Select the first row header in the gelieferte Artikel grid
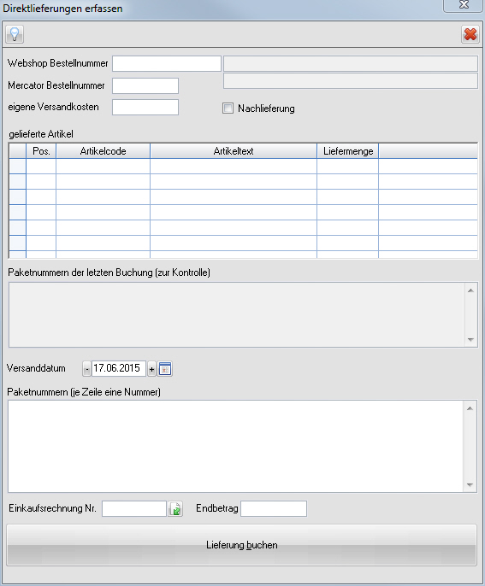485x586 pixels. tap(17, 167)
